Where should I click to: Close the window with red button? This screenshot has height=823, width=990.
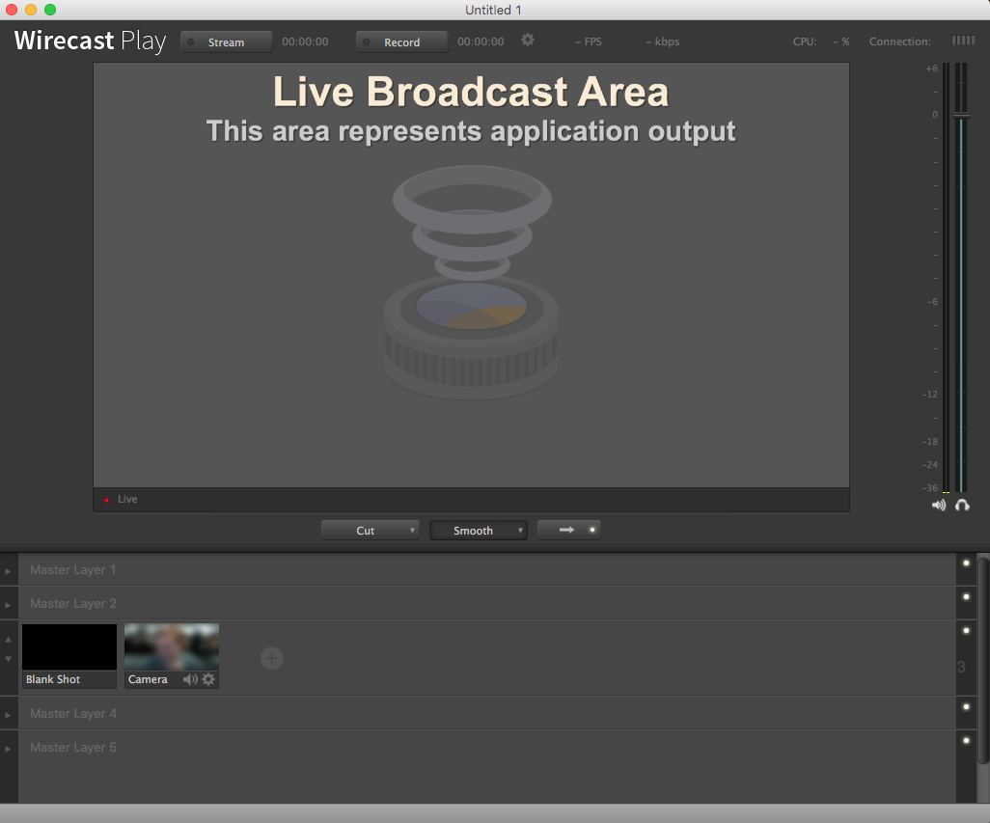coord(12,10)
